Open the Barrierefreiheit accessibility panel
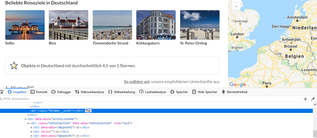Screen dimensions: 317x138 pos(234,92)
